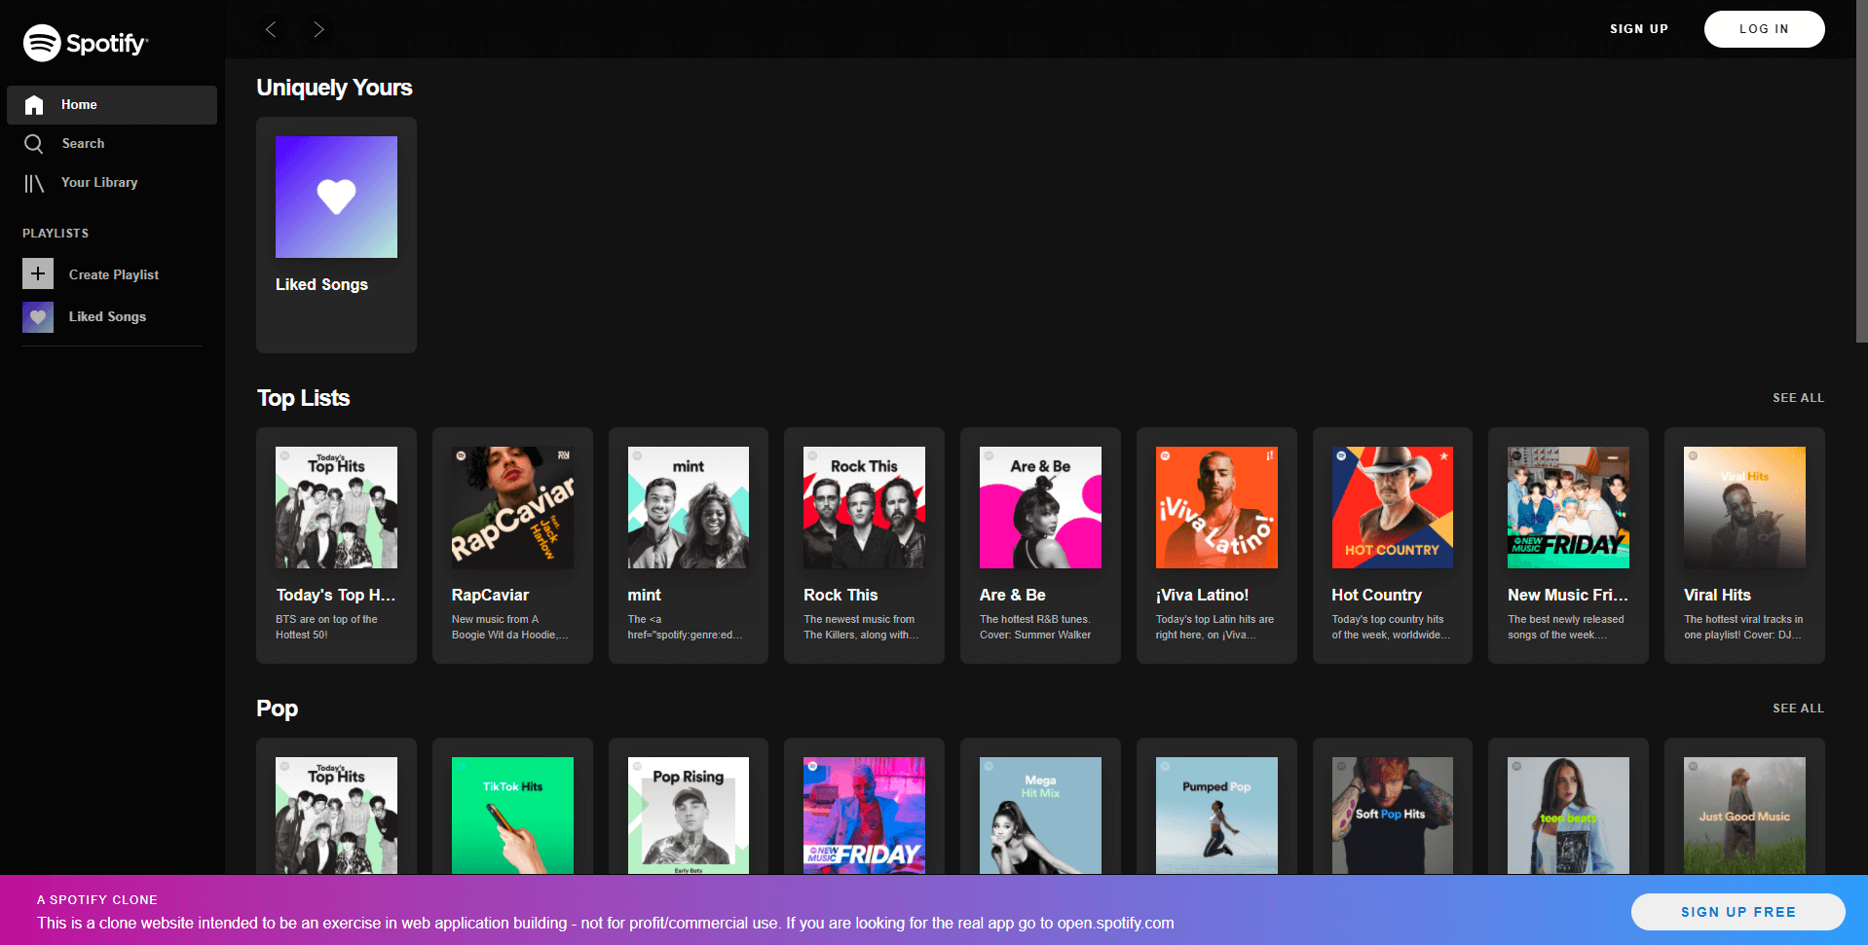1868x945 pixels.
Task: Click the 'Pop' section heading
Action: click(x=278, y=709)
